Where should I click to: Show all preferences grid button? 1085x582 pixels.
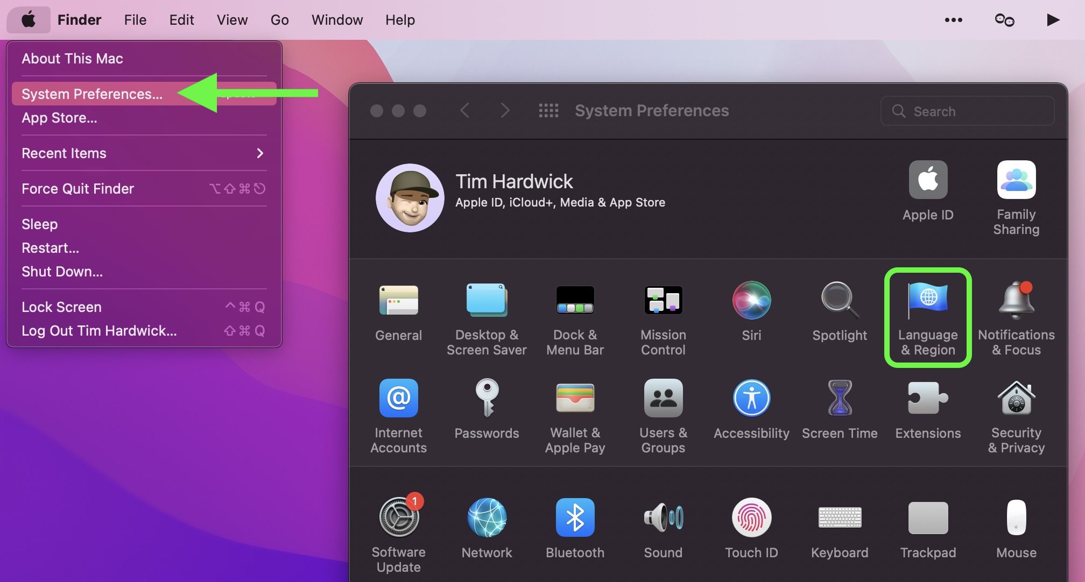coord(548,111)
